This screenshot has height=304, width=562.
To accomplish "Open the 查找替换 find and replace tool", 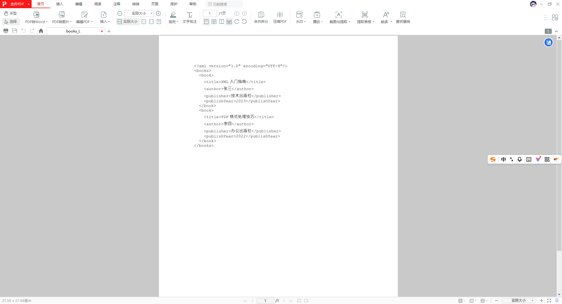I will pyautogui.click(x=403, y=18).
